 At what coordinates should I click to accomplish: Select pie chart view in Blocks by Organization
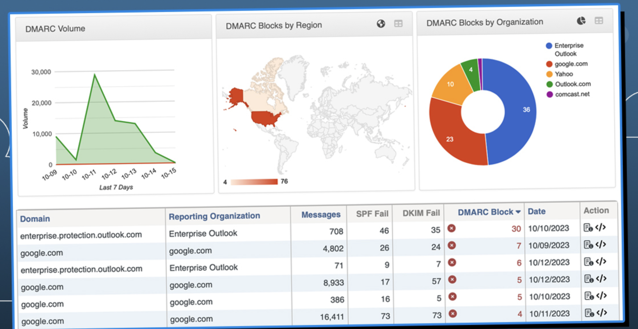[581, 21]
